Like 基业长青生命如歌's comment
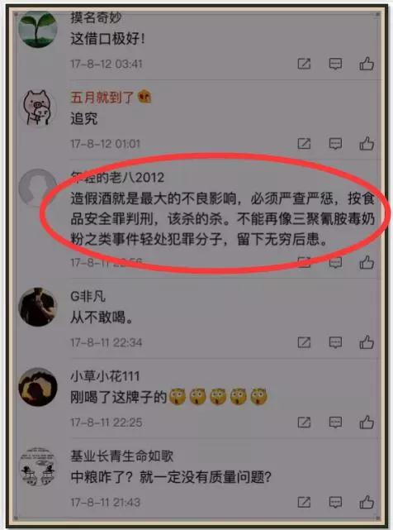The height and width of the screenshot is (530, 393). [367, 502]
